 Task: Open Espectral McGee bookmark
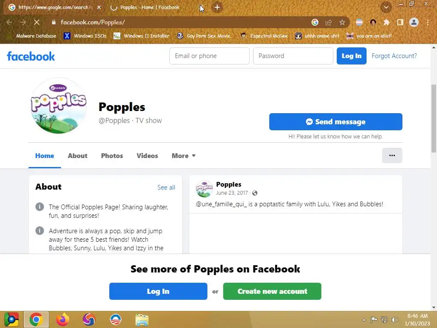[264, 36]
